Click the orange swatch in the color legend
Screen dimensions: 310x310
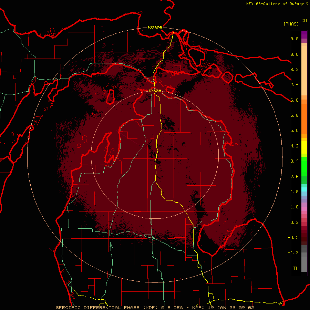pyautogui.click(x=304, y=119)
